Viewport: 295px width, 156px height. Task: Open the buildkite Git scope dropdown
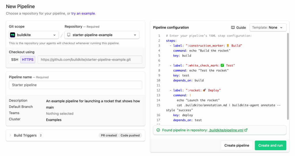(x=34, y=35)
